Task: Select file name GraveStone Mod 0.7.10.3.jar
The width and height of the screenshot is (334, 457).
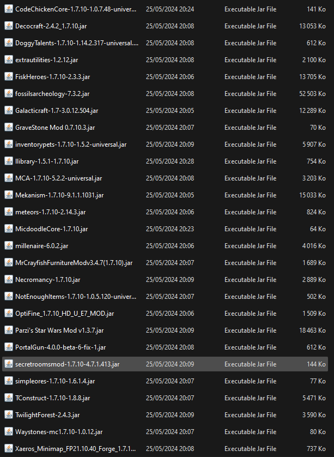Action: click(x=55, y=128)
